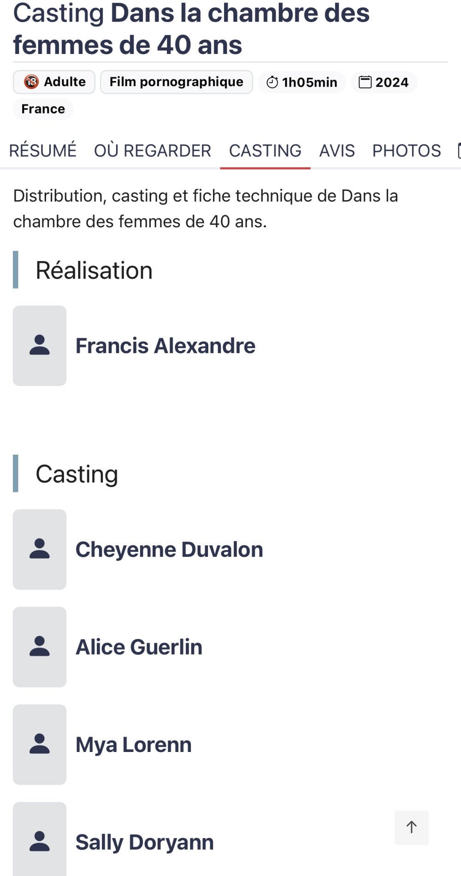Click the film title in the heading

(x=191, y=29)
